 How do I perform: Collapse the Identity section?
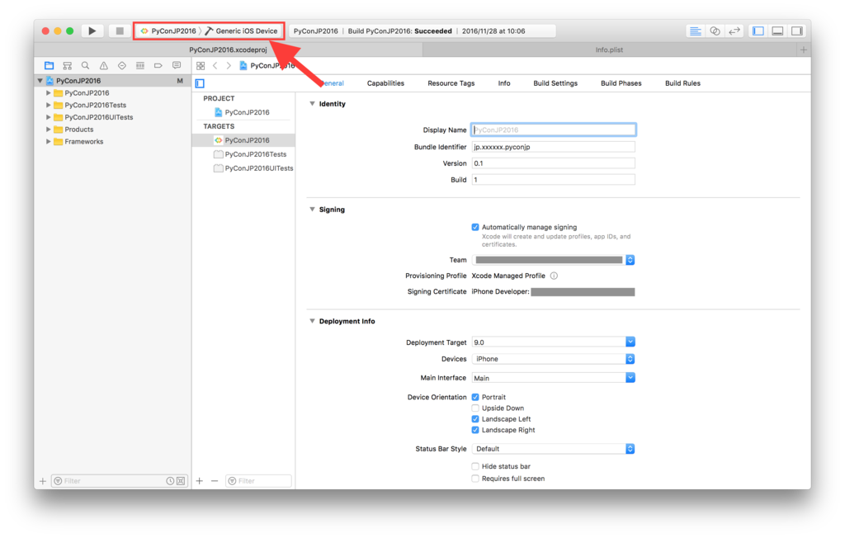pyautogui.click(x=312, y=103)
